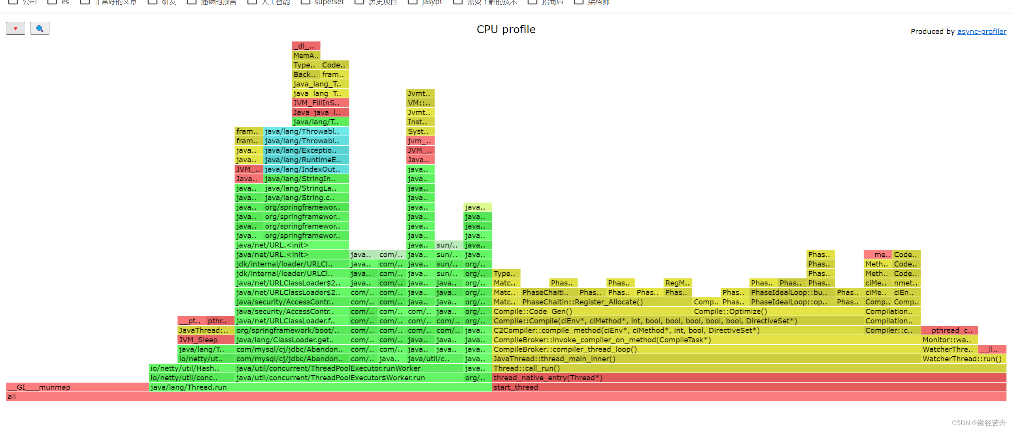Screen dimensions: 1012x430
Task: Check the 公司 checkbox
Action: tap(13, 2)
